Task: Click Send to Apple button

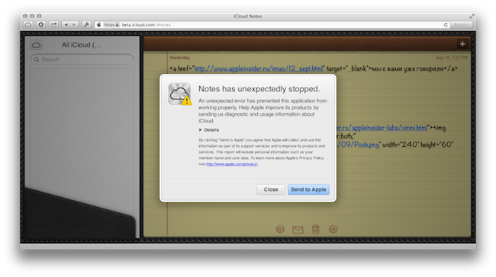Action: [x=308, y=189]
